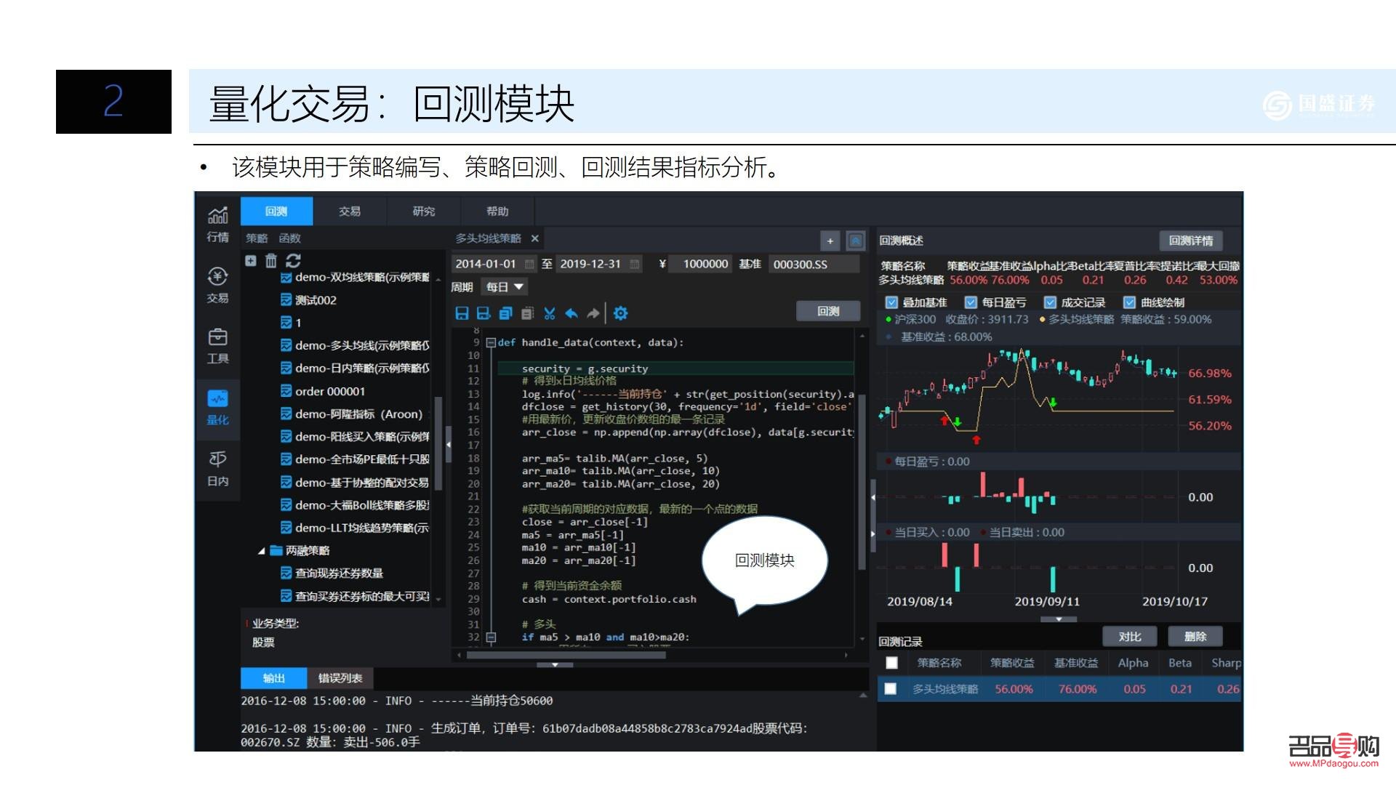Click the undo arrow in the code toolbar
This screenshot has height=785, width=1396.
pyautogui.click(x=571, y=313)
